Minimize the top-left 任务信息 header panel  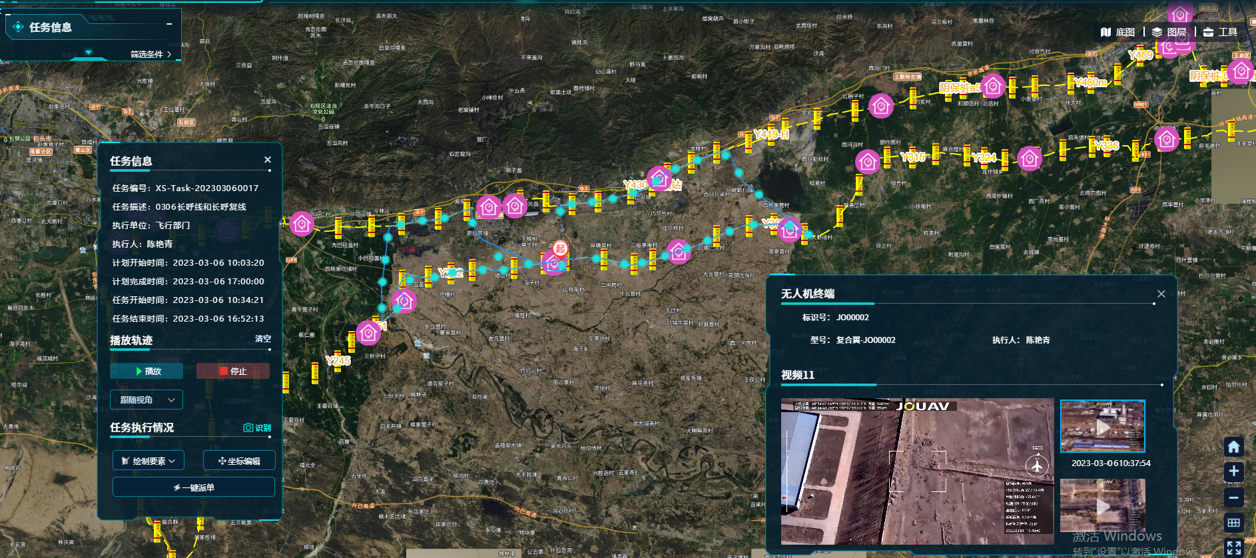169,24
